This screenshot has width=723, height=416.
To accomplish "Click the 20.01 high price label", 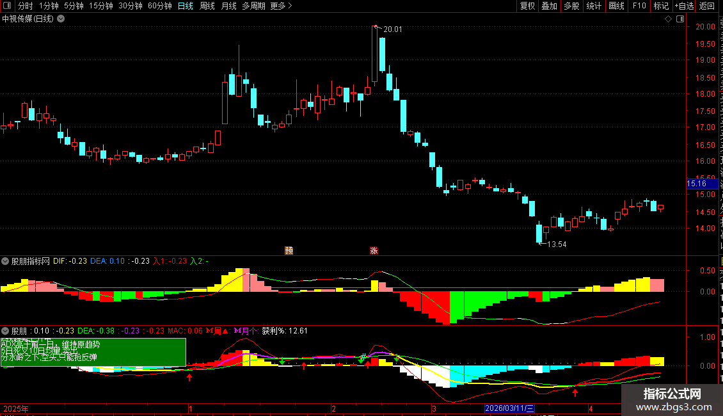I will coord(392,29).
